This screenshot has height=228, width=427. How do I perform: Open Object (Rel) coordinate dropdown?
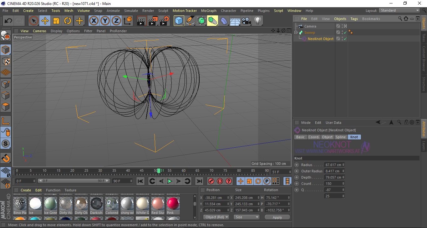coord(216,217)
